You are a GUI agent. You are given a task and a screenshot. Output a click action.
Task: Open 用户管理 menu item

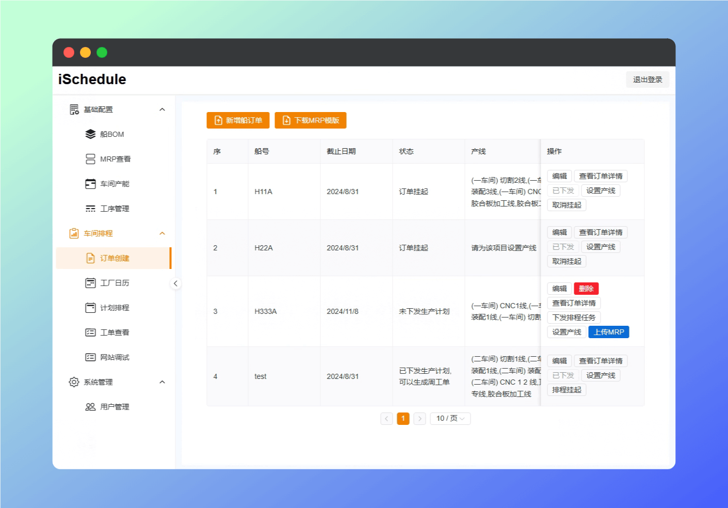(114, 407)
